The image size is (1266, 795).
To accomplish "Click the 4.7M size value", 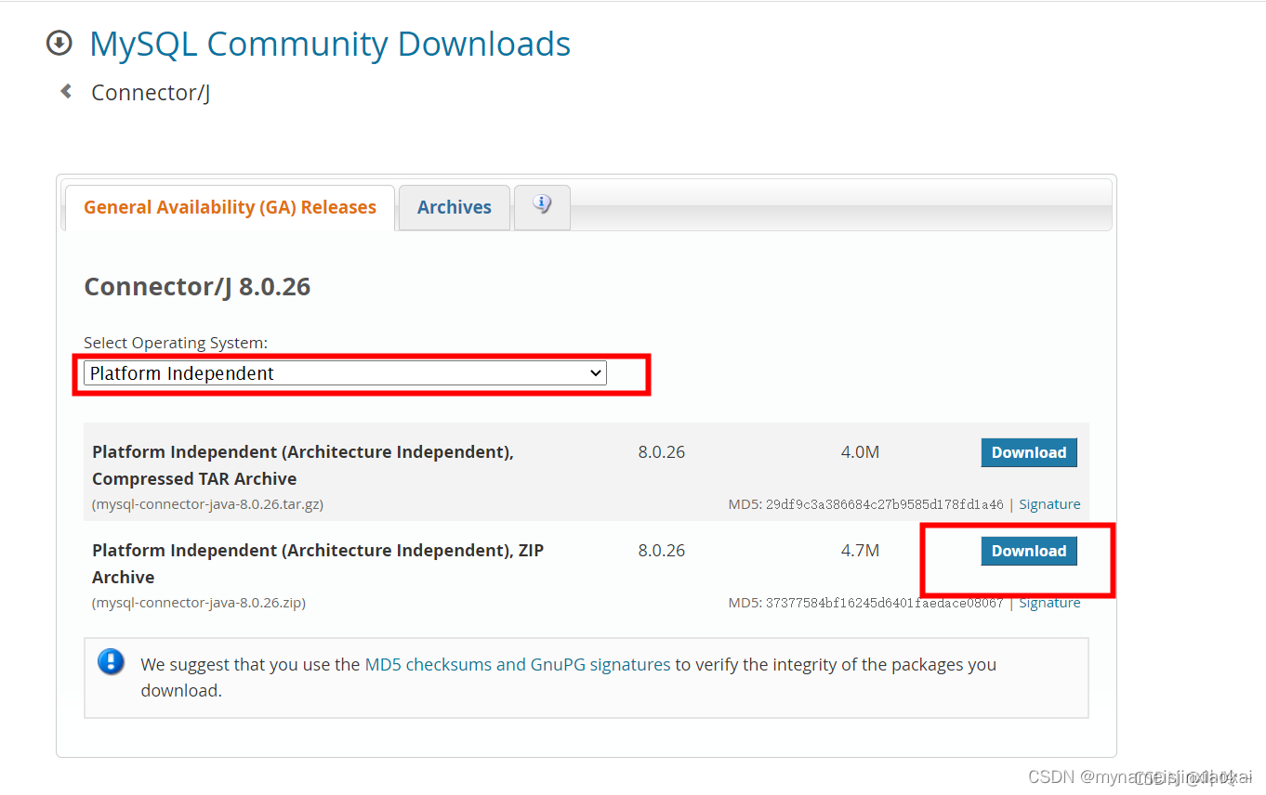I will [x=860, y=551].
